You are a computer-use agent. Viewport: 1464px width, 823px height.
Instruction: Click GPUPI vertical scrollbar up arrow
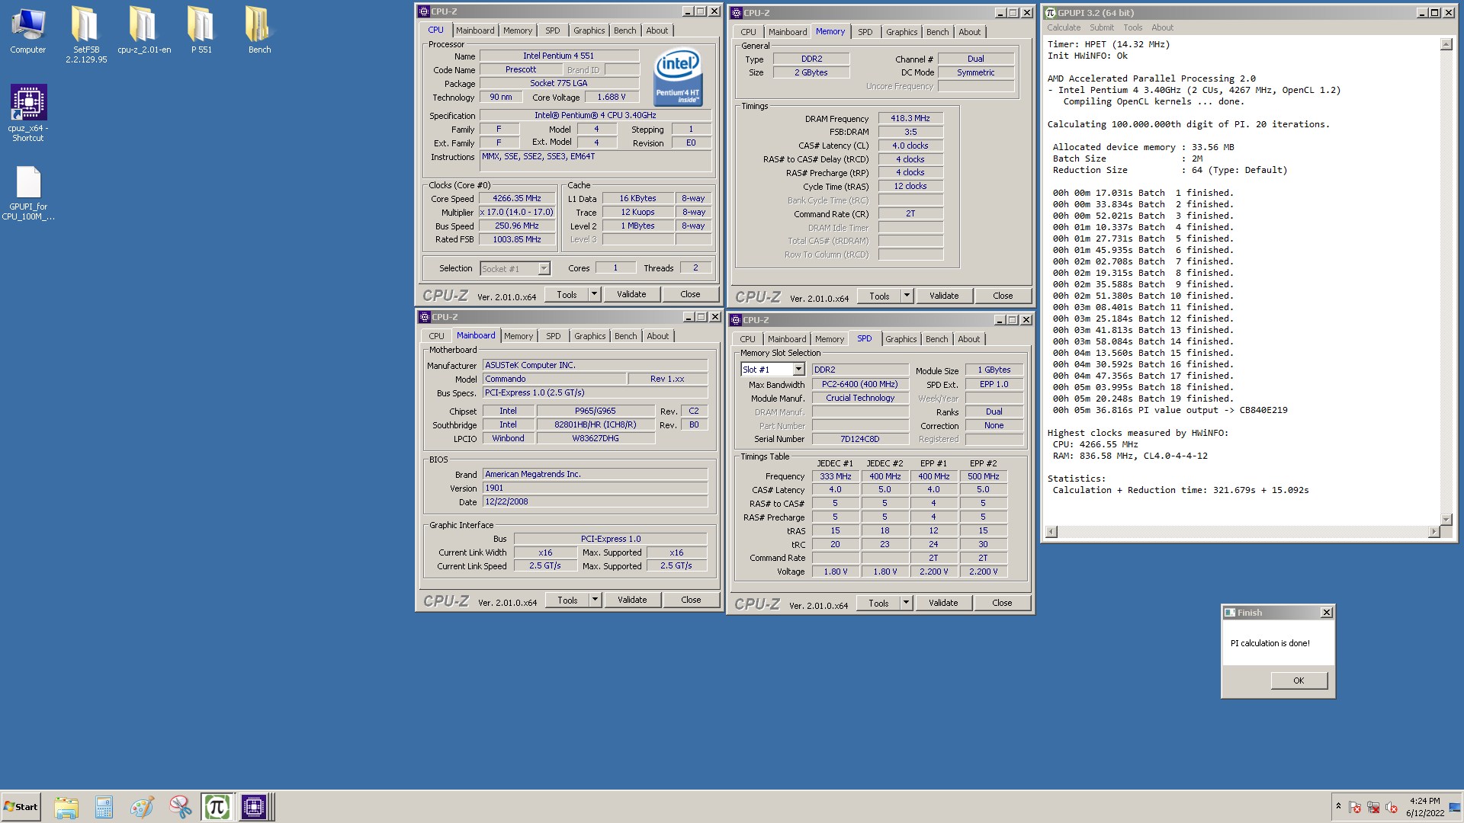pyautogui.click(x=1446, y=45)
